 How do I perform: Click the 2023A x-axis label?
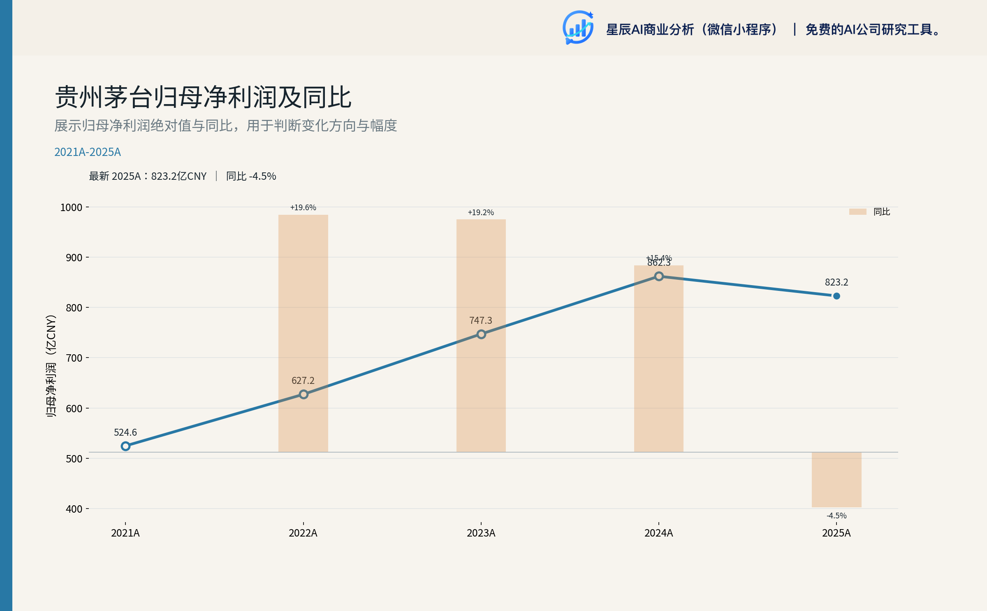(481, 533)
